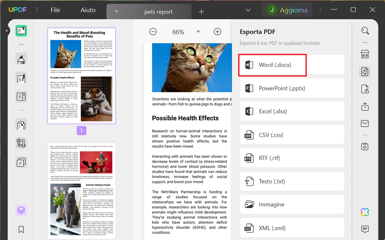385x240 pixels.
Task: Open the Reader mode icon in sidebar
Action: point(21,31)
